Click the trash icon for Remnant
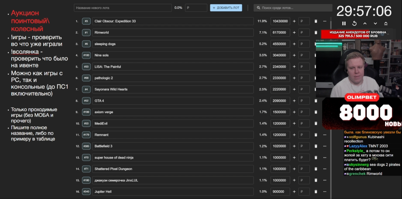402x199 pixels. click(316, 135)
